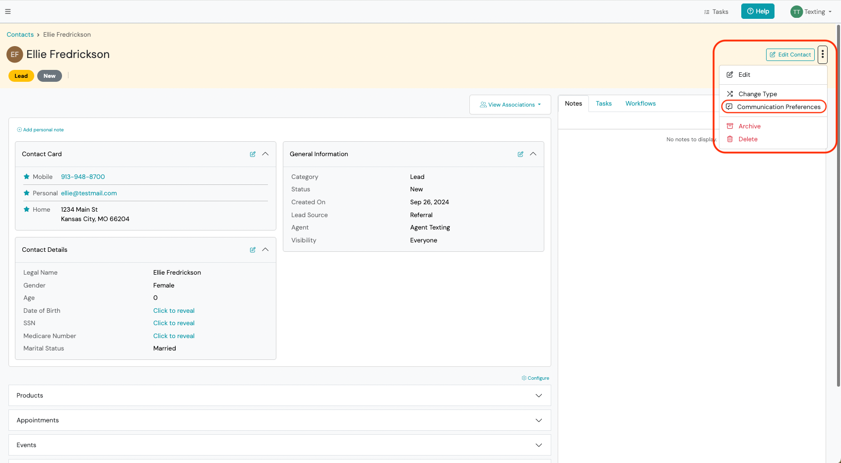This screenshot has height=463, width=841.
Task: Click the teal Help button
Action: 758,11
